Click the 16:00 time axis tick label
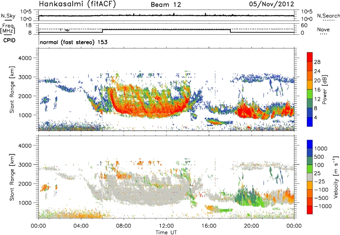This screenshot has width=340, height=235. tap(209, 226)
